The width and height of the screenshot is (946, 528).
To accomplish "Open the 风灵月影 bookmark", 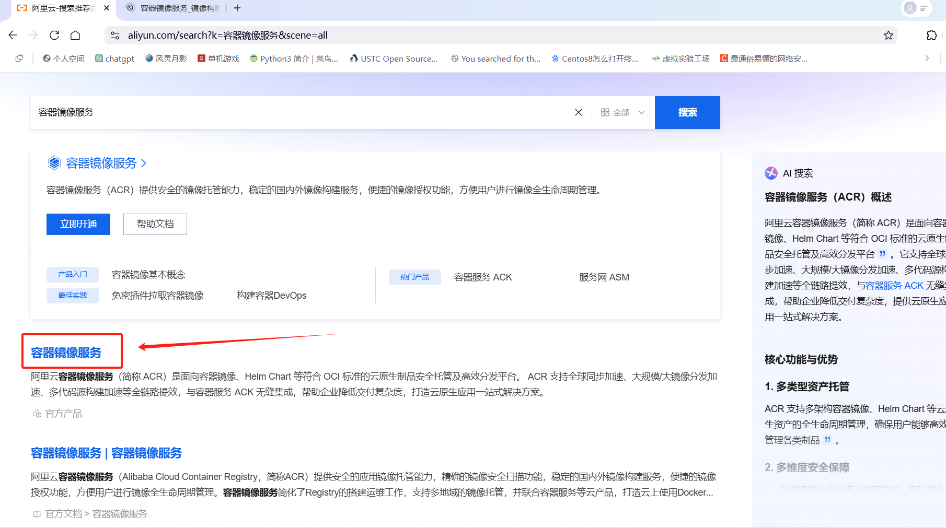I will pos(166,58).
